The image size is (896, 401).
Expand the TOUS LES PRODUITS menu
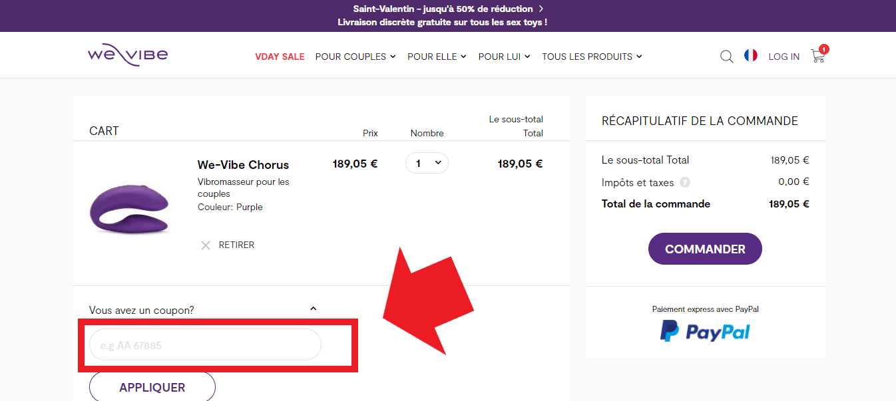(592, 57)
